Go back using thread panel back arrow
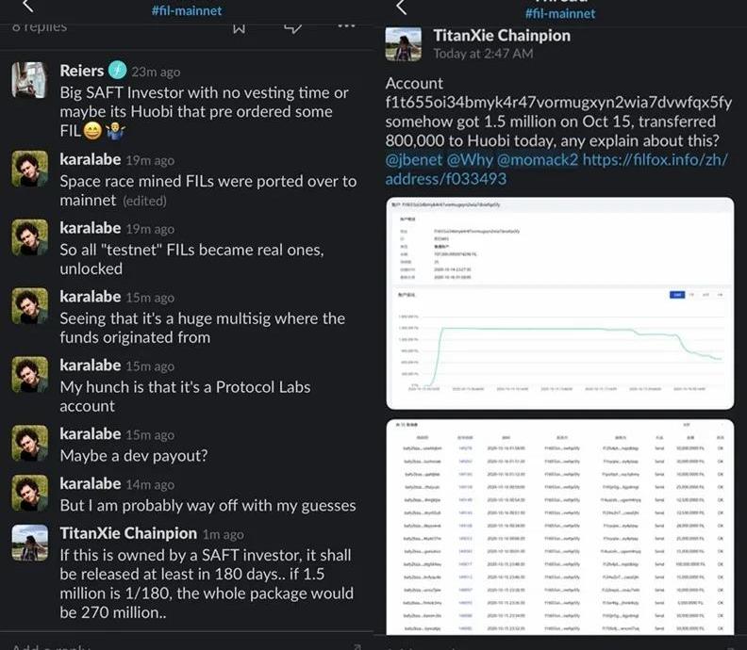Viewport: 747px width, 650px height. point(402,7)
